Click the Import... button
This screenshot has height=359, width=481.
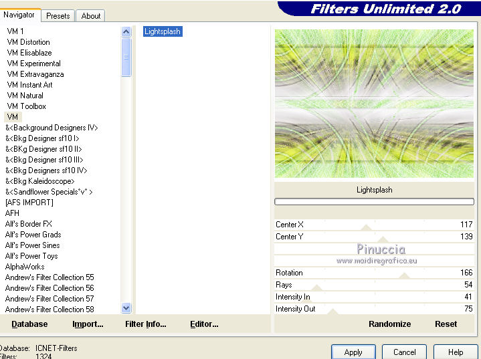[88, 324]
